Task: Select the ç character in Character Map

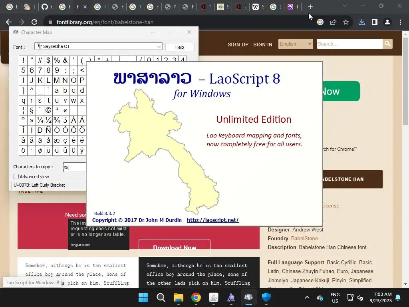Action: pos(65,140)
